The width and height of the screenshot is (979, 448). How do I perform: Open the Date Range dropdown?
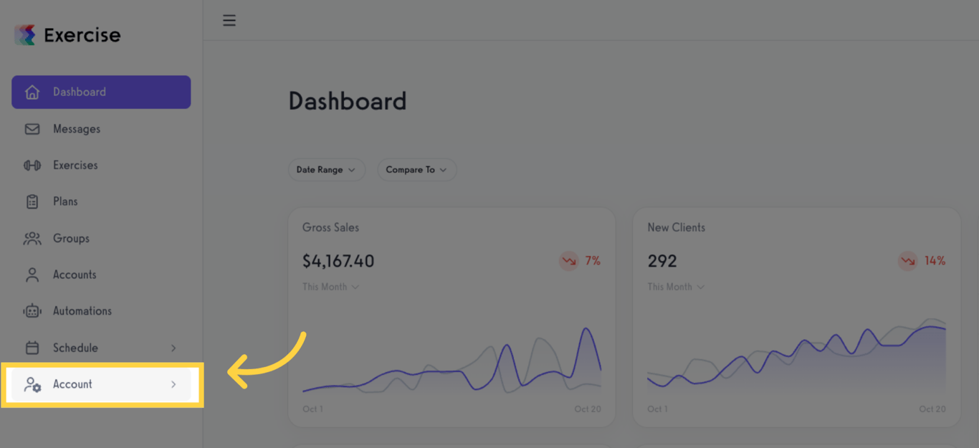(x=327, y=170)
